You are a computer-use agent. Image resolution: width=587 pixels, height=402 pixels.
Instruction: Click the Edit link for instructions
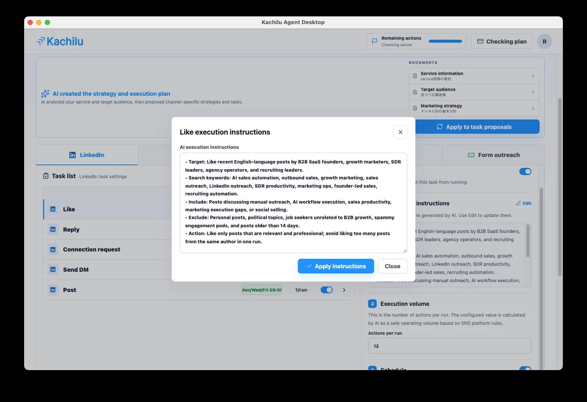(524, 203)
